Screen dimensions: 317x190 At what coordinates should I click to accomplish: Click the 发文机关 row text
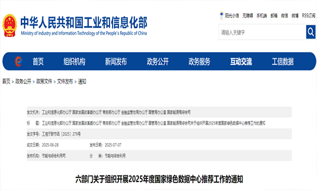109,112
